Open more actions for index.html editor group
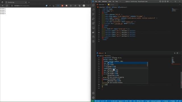 (x=180, y=5)
